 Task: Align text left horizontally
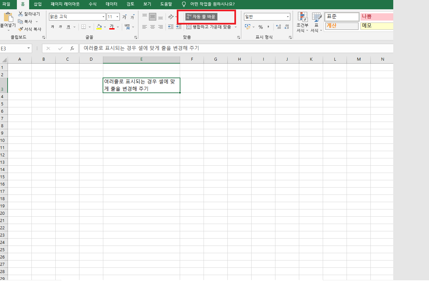145,27
